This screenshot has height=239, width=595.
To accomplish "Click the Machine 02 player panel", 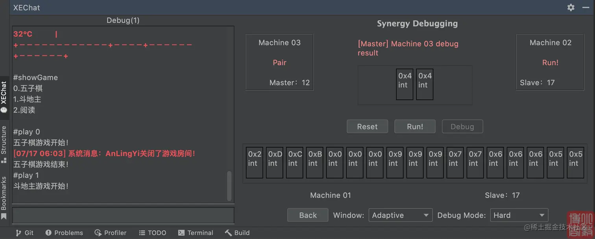I will coord(550,62).
